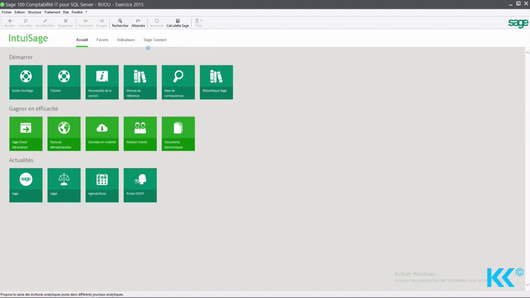Click the status bar message text
This screenshot has width=530, height=298.
pyautogui.click(x=62, y=295)
